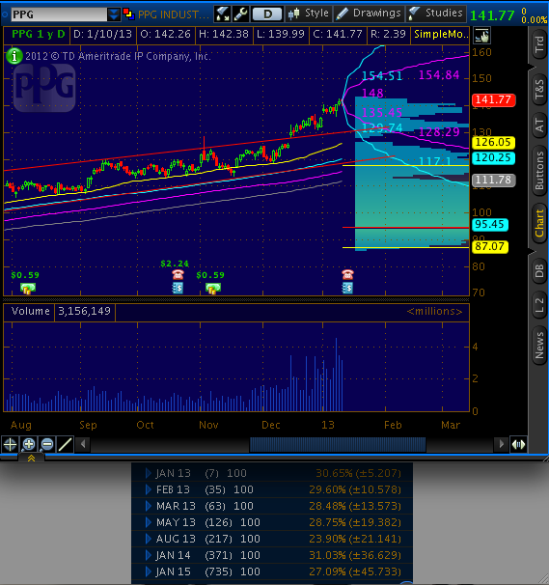549x585 pixels.
Task: Click the October earnings phone icon
Action: [178, 275]
